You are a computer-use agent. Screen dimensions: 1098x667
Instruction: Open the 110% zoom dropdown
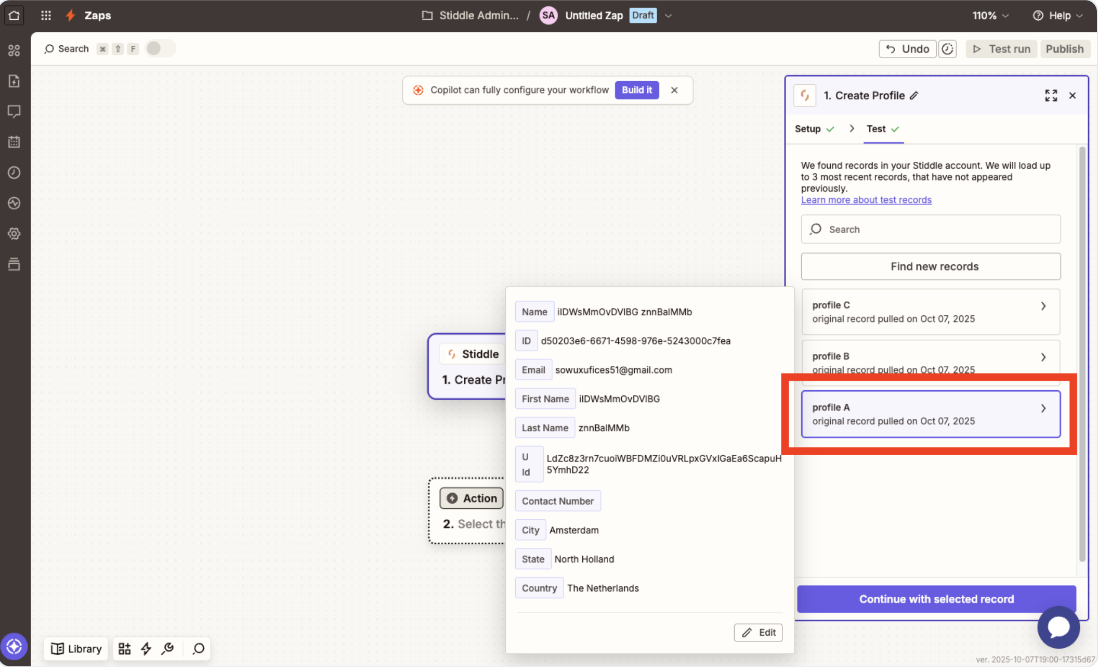pyautogui.click(x=990, y=16)
